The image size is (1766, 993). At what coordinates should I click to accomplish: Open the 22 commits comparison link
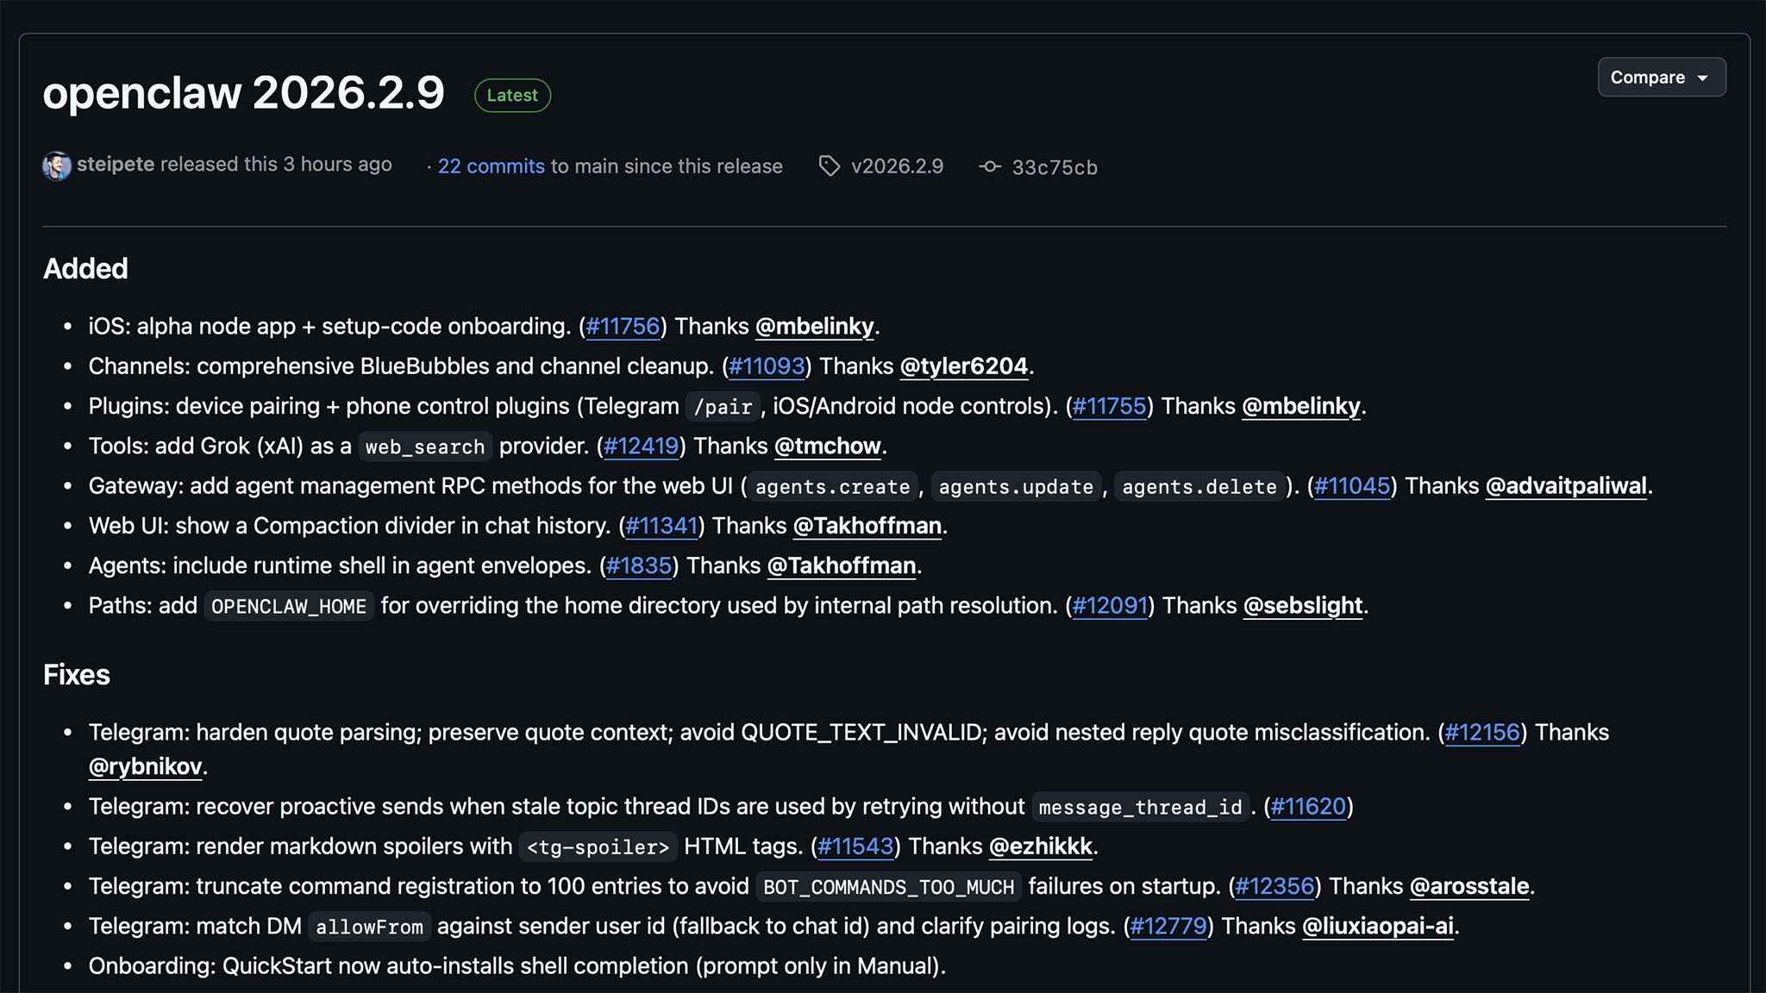click(491, 165)
